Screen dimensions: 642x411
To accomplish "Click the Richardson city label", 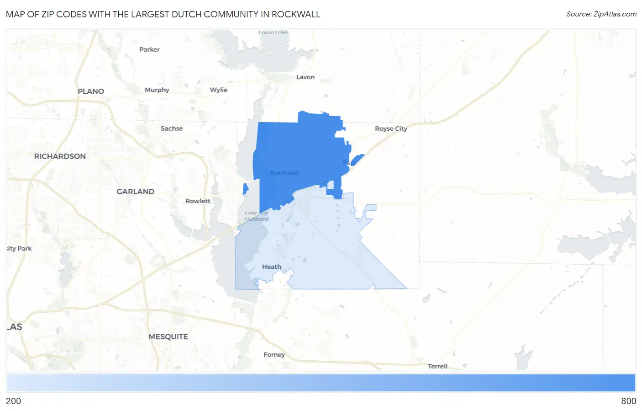I will coord(60,156).
